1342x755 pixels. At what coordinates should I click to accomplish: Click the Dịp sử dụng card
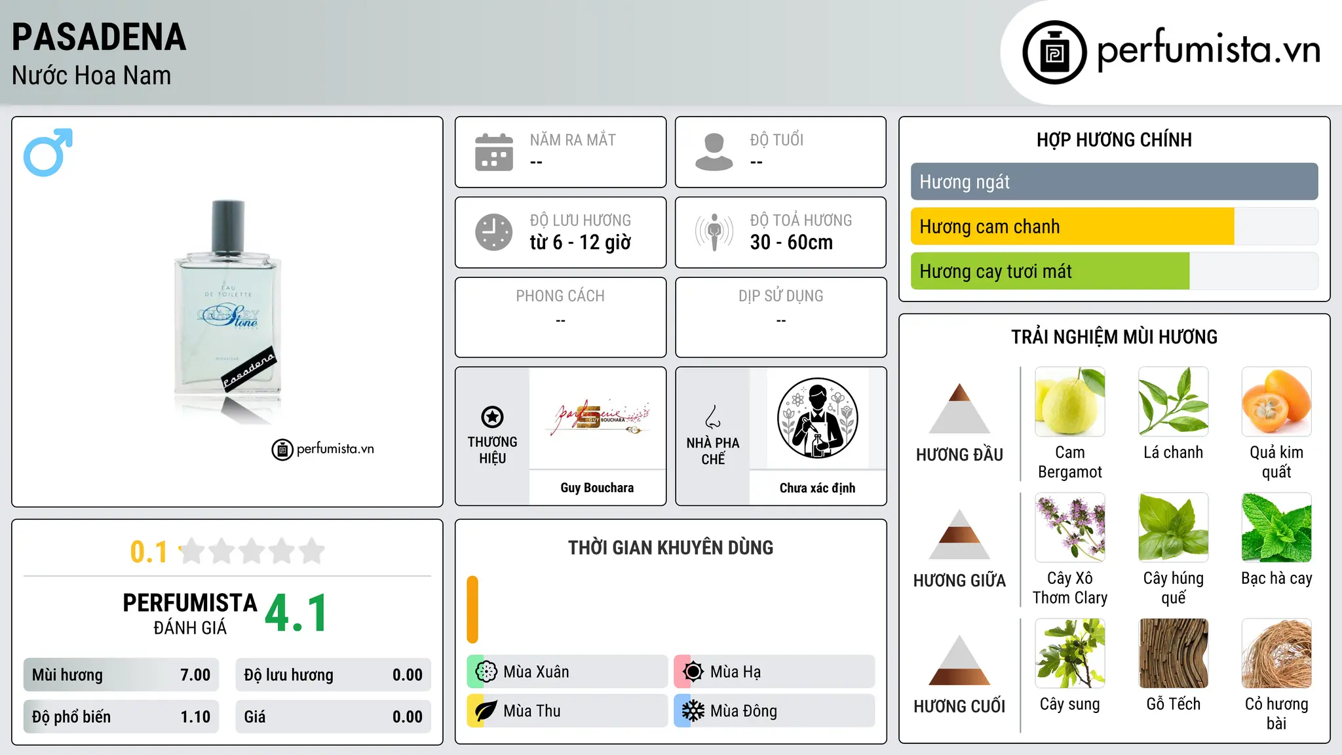780,317
